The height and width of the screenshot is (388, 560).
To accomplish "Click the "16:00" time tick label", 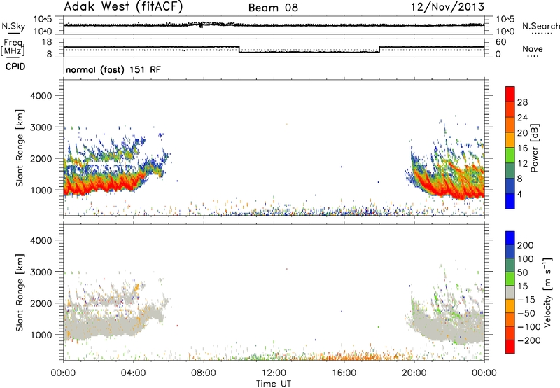I will 344,373.
